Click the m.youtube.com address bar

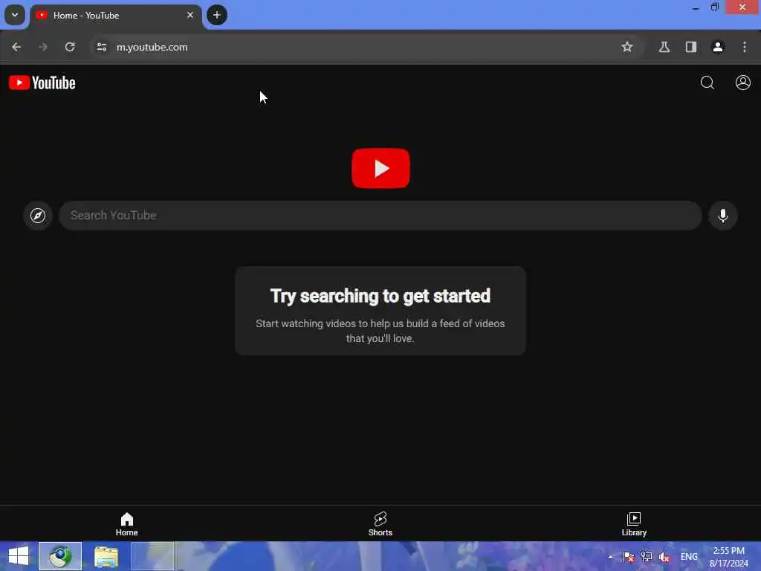[366, 47]
